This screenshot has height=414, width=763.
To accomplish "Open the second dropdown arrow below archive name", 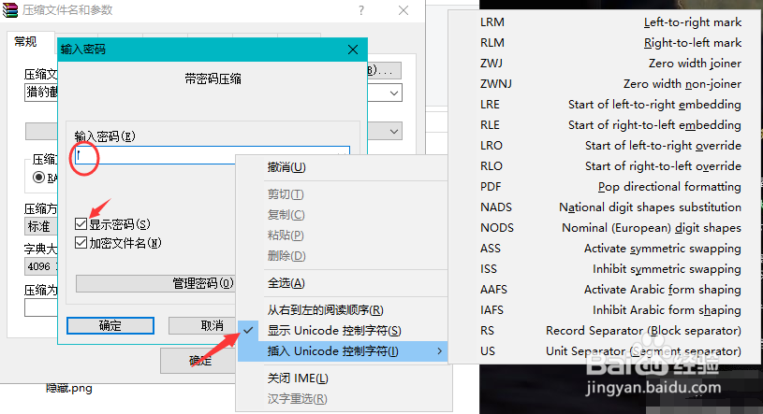I will (x=393, y=131).
